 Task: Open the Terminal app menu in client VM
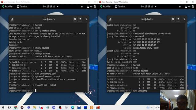pyautogui.click(x=120, y=7)
